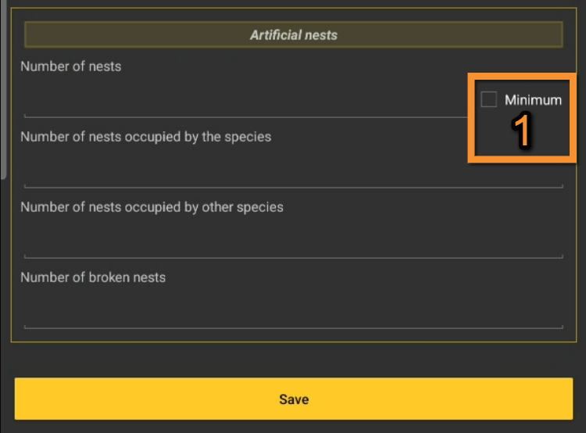Tick the Minimum checkbox

(489, 99)
